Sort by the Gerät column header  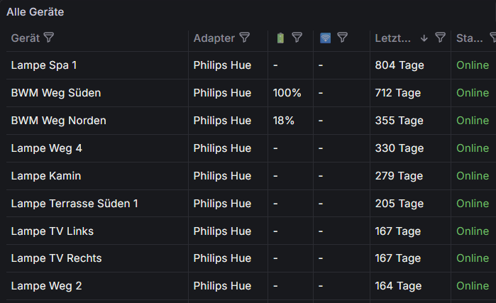pos(25,38)
